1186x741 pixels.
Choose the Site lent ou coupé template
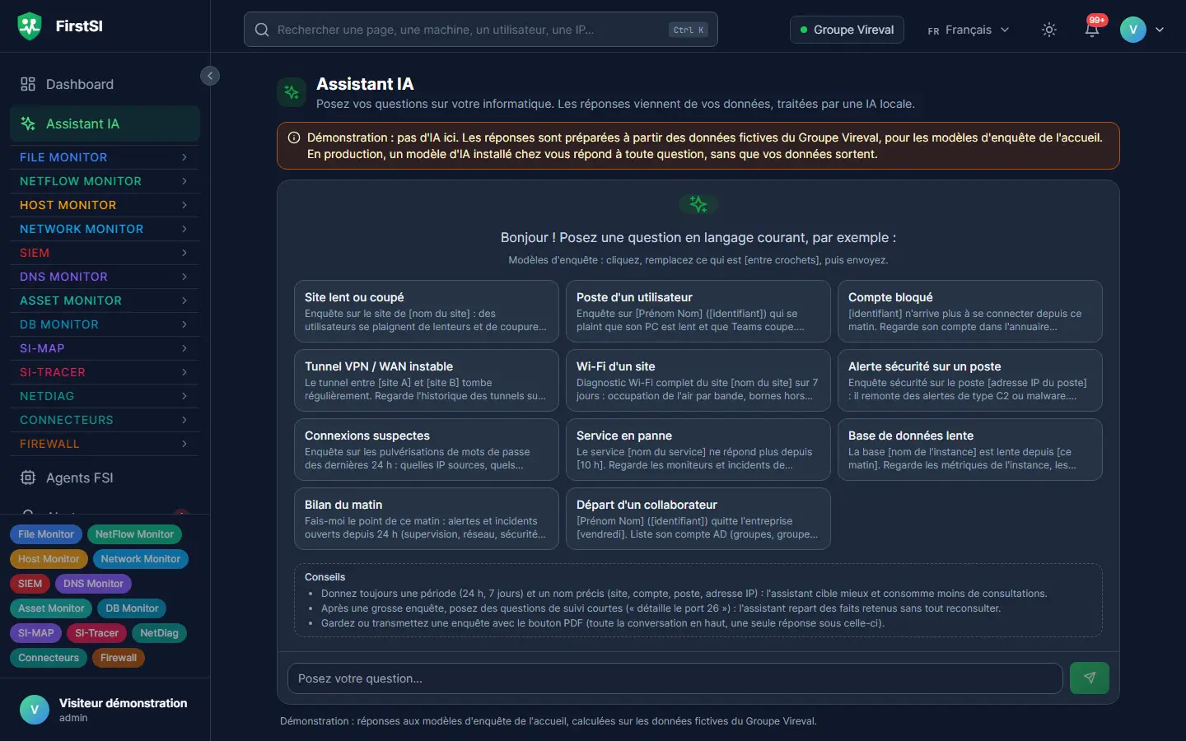427,311
